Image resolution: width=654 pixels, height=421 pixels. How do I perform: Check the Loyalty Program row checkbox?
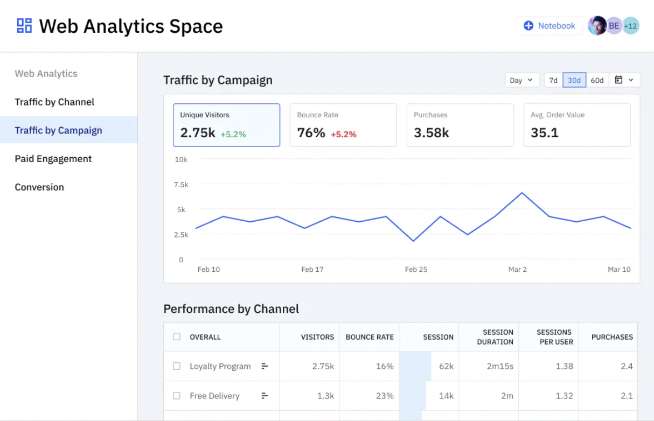point(176,366)
